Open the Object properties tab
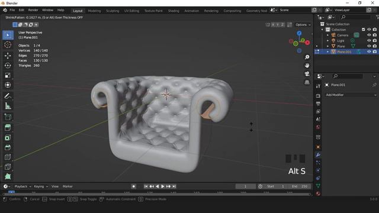 (x=318, y=147)
